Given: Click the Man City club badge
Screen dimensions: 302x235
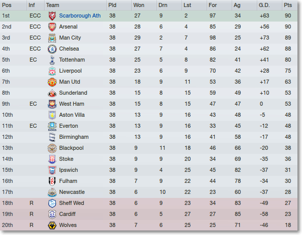Looking at the screenshot, I should pos(52,38).
